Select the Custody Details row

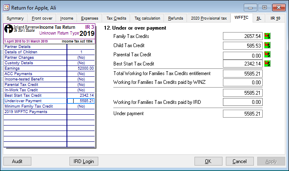coord(35,63)
